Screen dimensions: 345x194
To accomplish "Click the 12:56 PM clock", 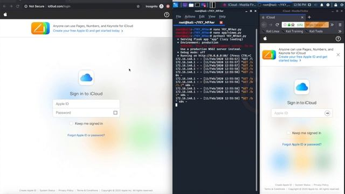I will point(300,5).
